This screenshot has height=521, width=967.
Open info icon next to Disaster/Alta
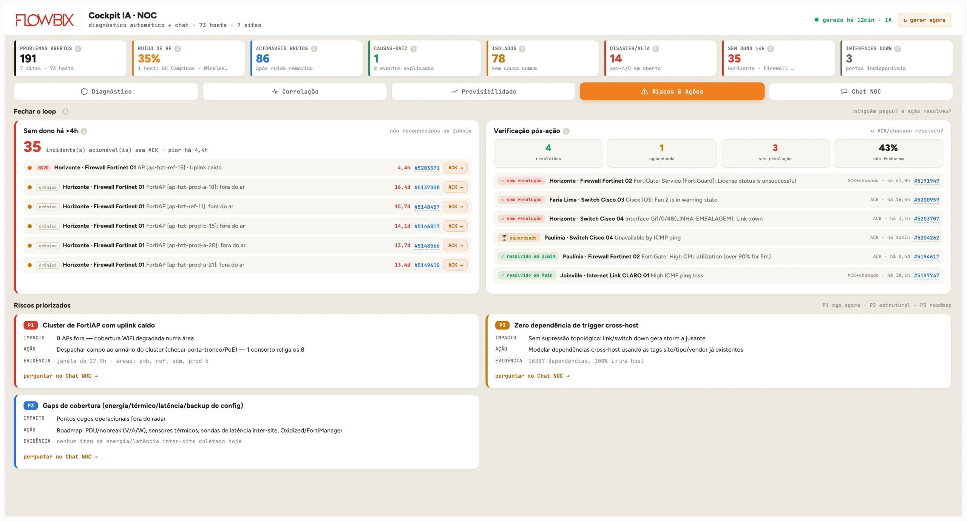[656, 49]
